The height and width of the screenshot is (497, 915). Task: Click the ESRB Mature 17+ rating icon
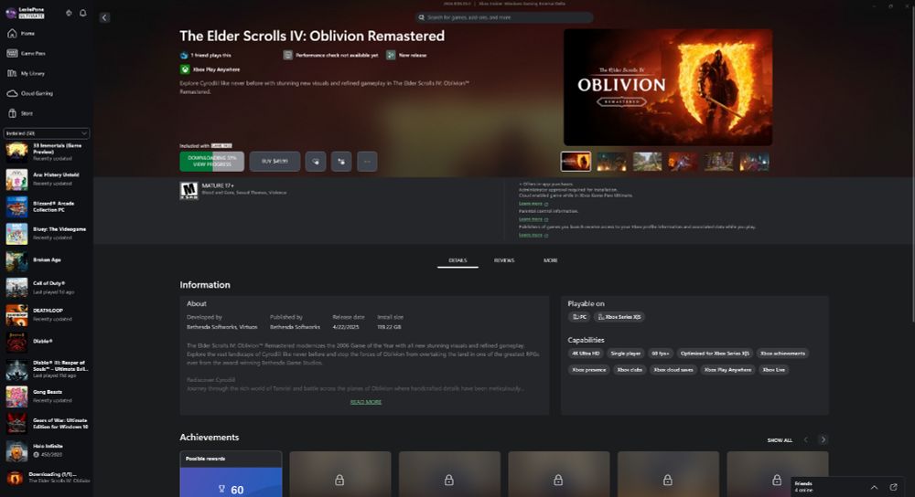point(188,191)
